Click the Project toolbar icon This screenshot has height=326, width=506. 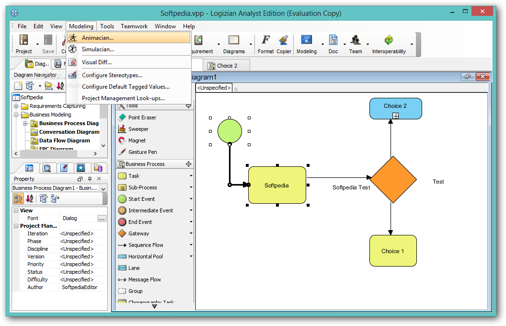(23, 44)
